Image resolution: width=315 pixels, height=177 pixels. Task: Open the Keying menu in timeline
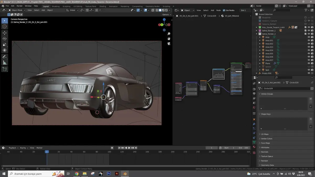23,148
